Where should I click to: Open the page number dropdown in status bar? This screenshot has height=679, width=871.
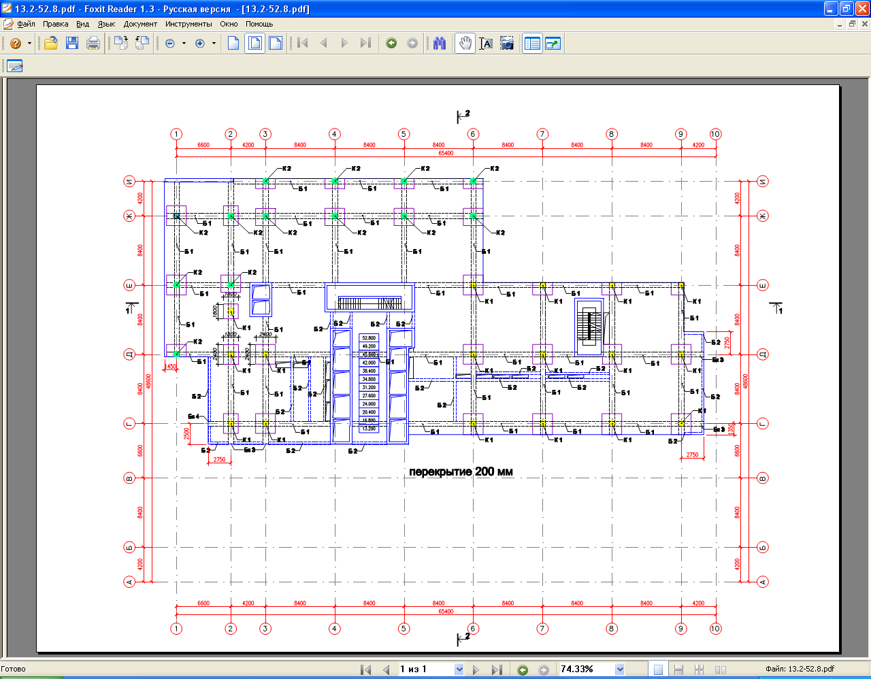(459, 669)
